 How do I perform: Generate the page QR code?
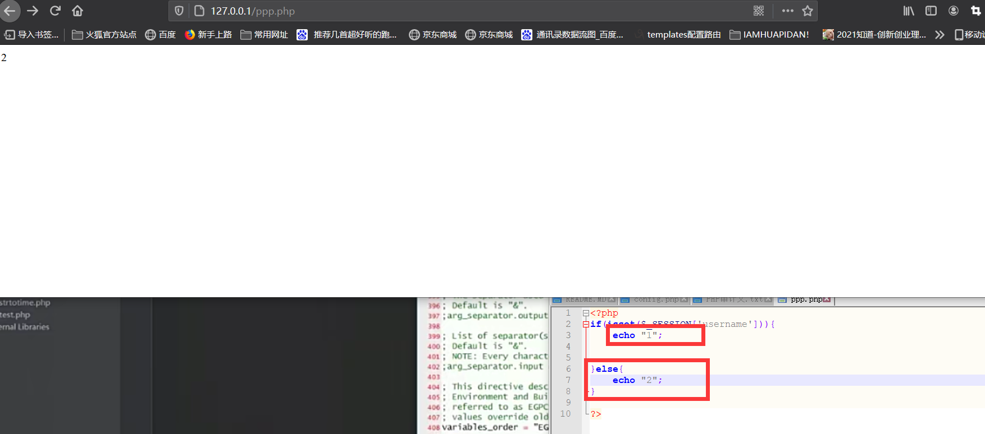(759, 11)
